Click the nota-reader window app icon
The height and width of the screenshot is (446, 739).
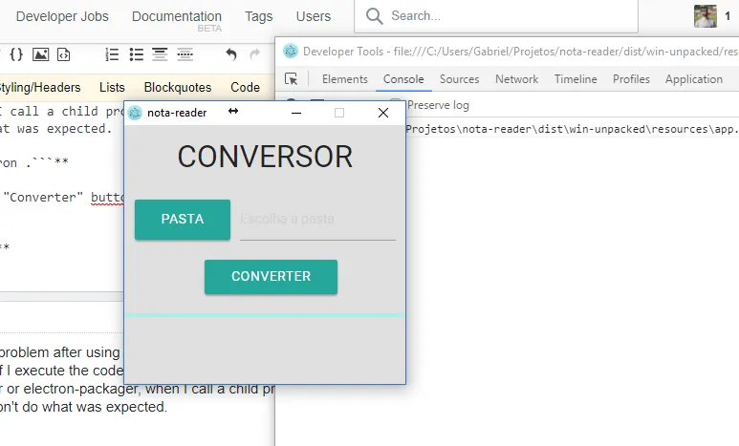tap(135, 113)
